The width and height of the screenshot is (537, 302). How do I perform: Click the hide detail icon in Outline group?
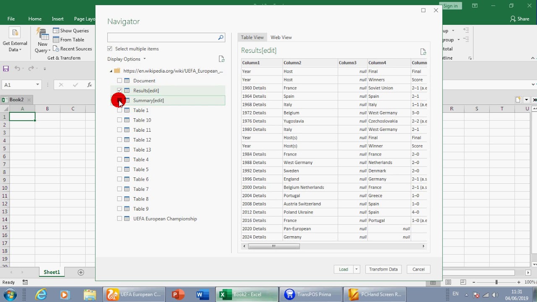(466, 39)
